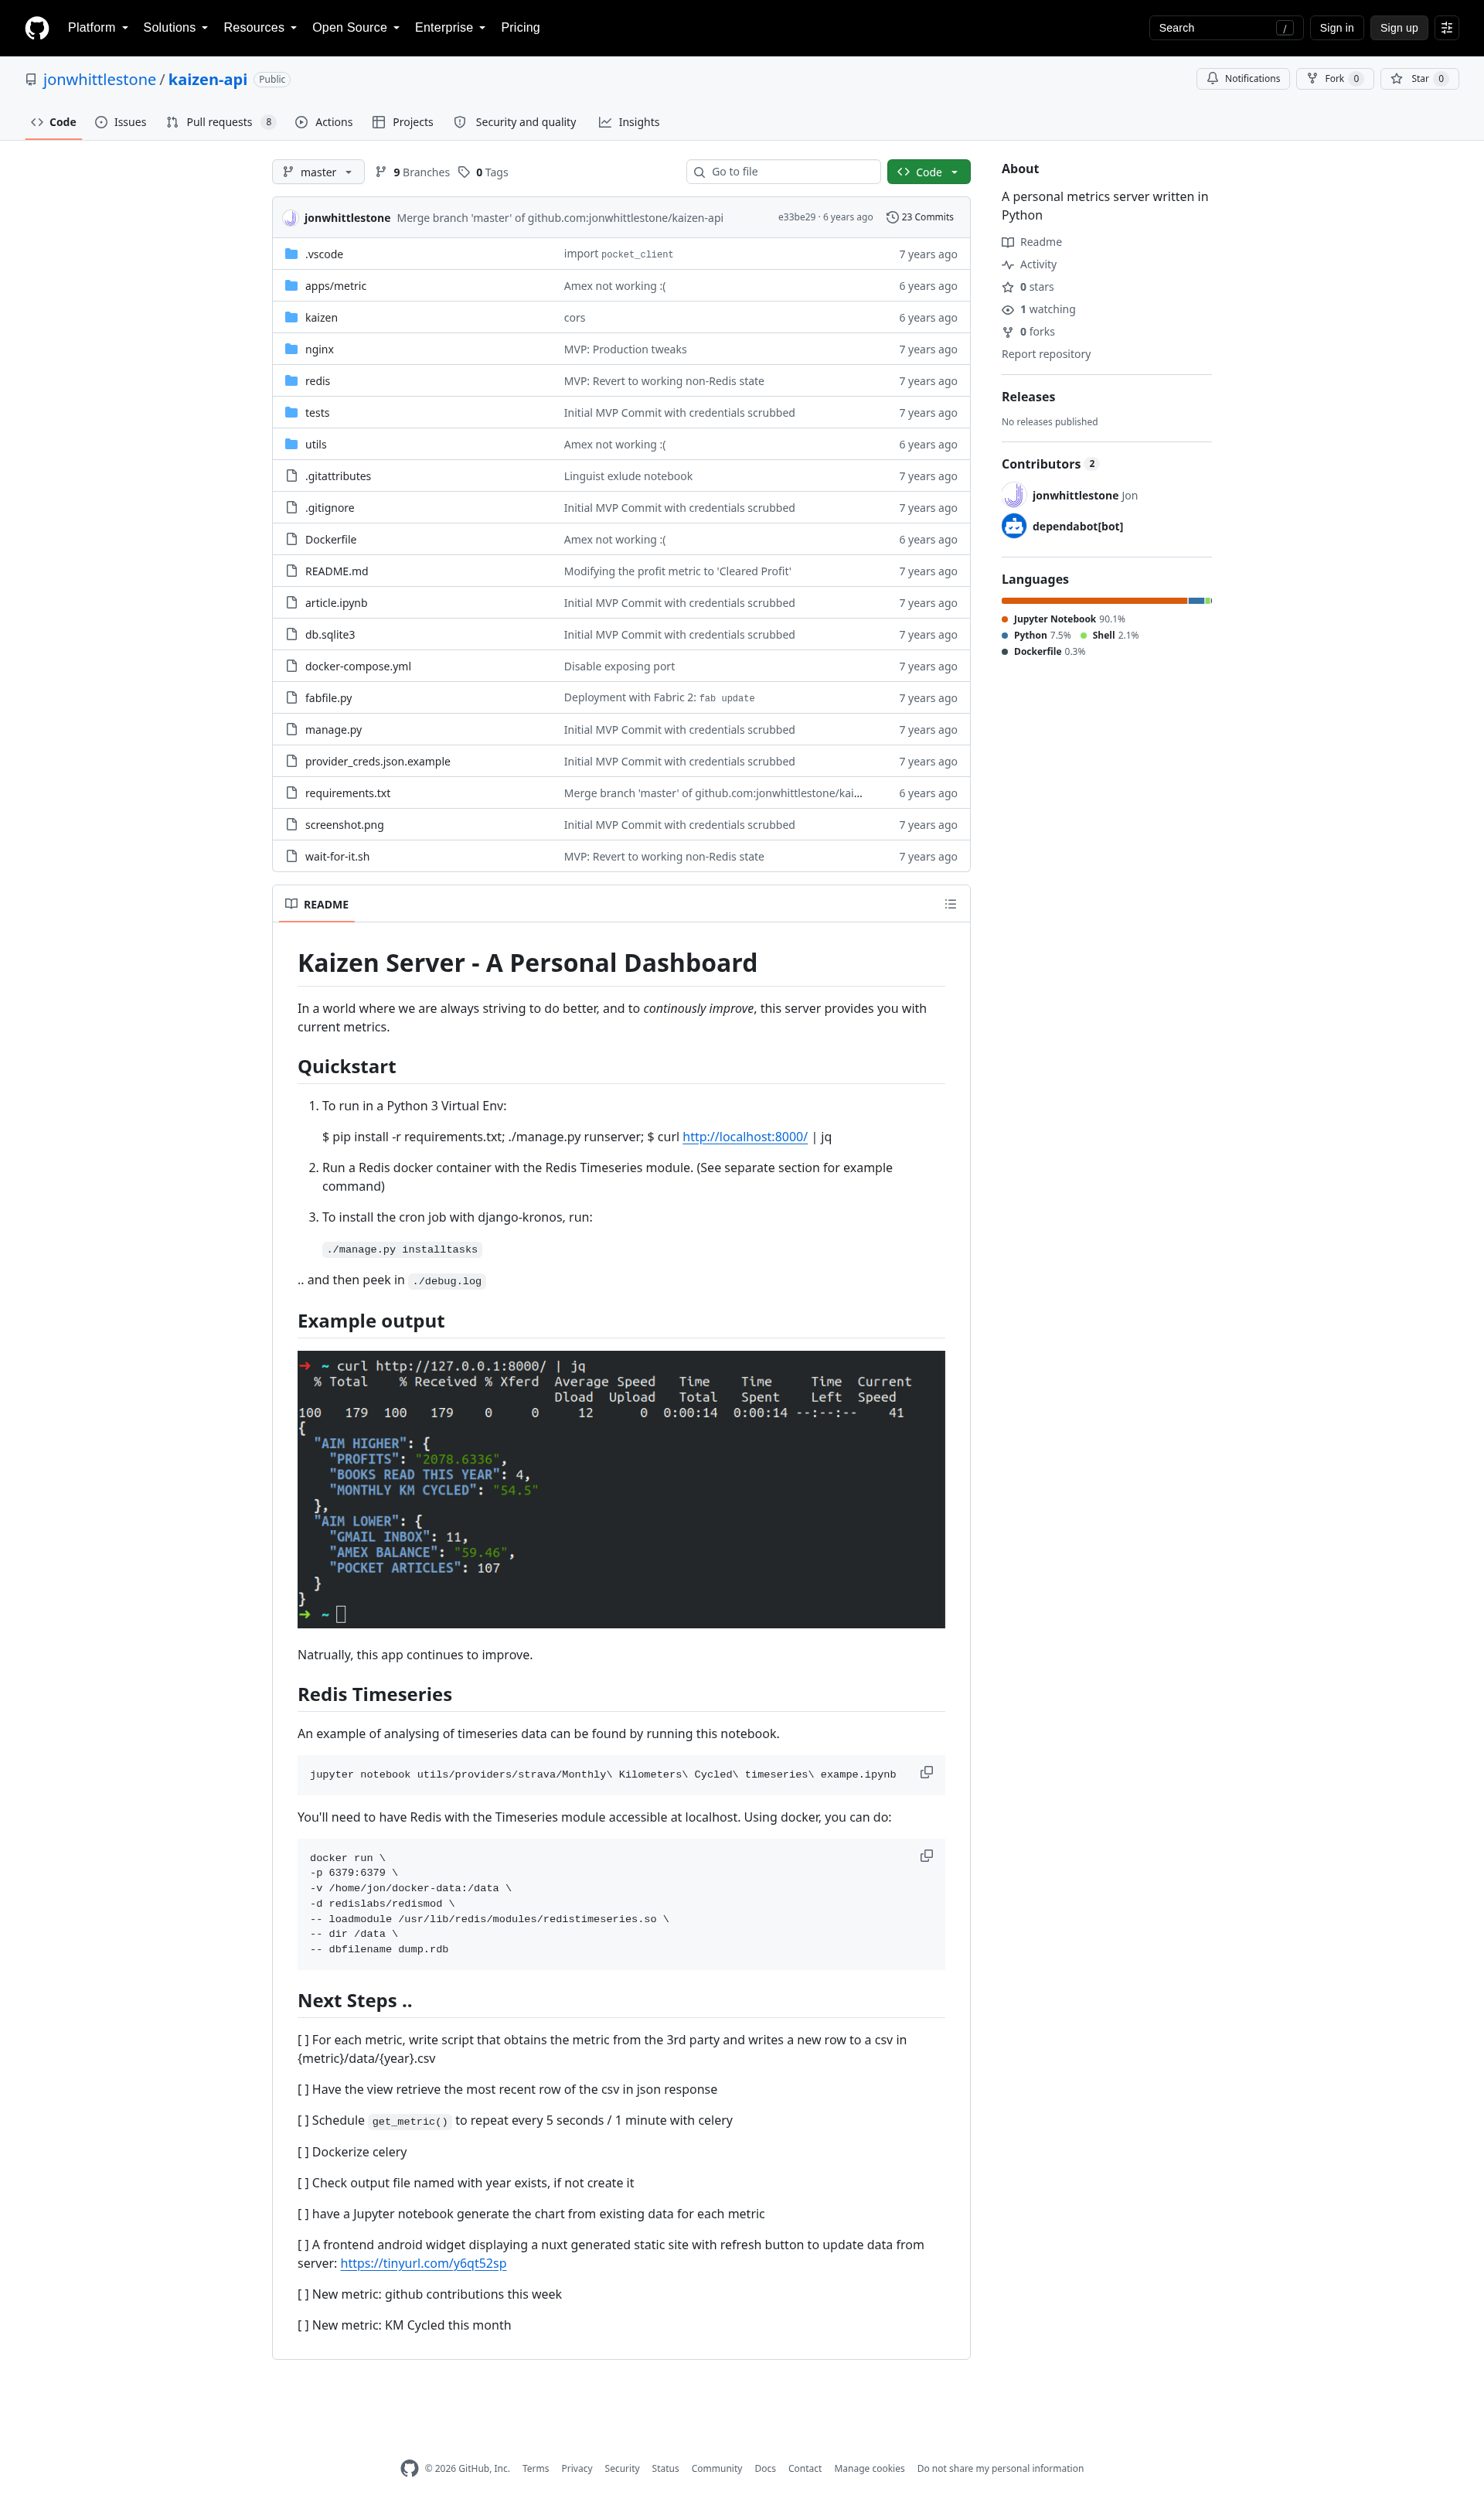The width and height of the screenshot is (1484, 2509).
Task: Open the Readme link in About
Action: click(x=1032, y=242)
